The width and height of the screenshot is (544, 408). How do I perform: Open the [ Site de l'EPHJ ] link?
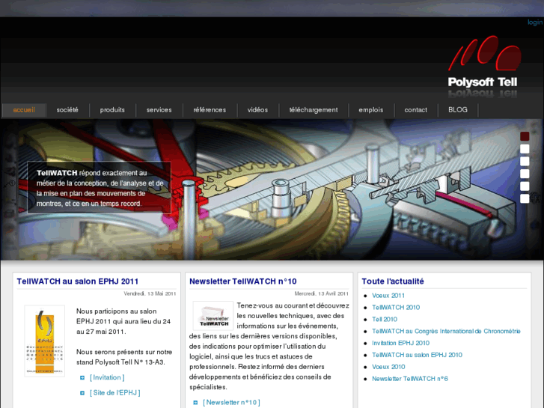click(115, 393)
